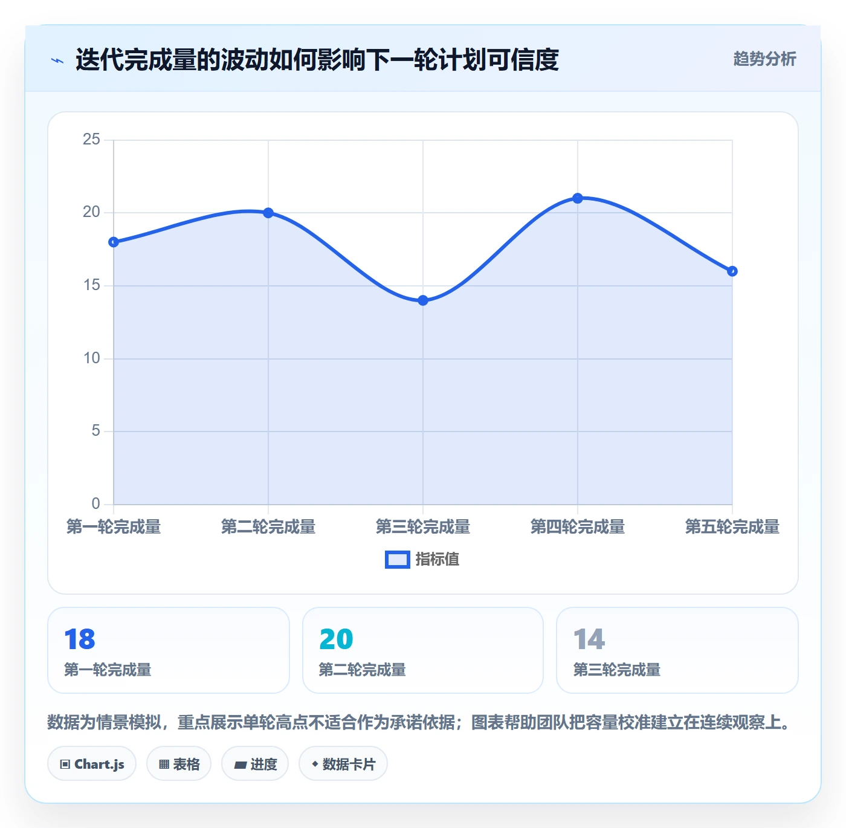Click the main title 迭代完成量的波动如何影响下一轮计划可信度
Image resolution: width=846 pixels, height=828 pixels.
(317, 60)
